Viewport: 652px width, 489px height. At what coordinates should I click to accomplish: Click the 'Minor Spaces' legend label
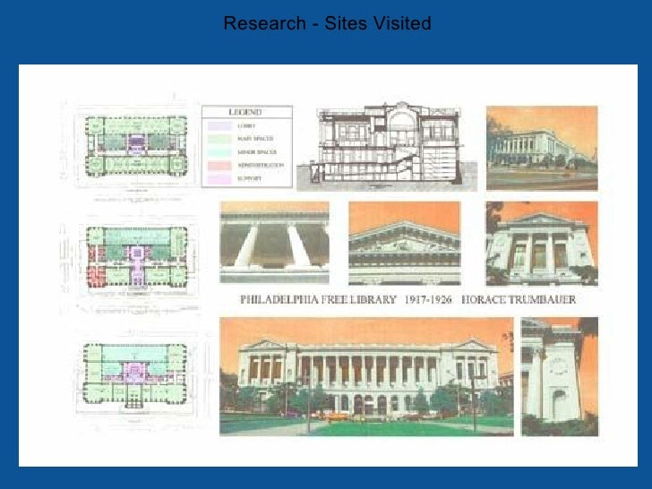[257, 152]
